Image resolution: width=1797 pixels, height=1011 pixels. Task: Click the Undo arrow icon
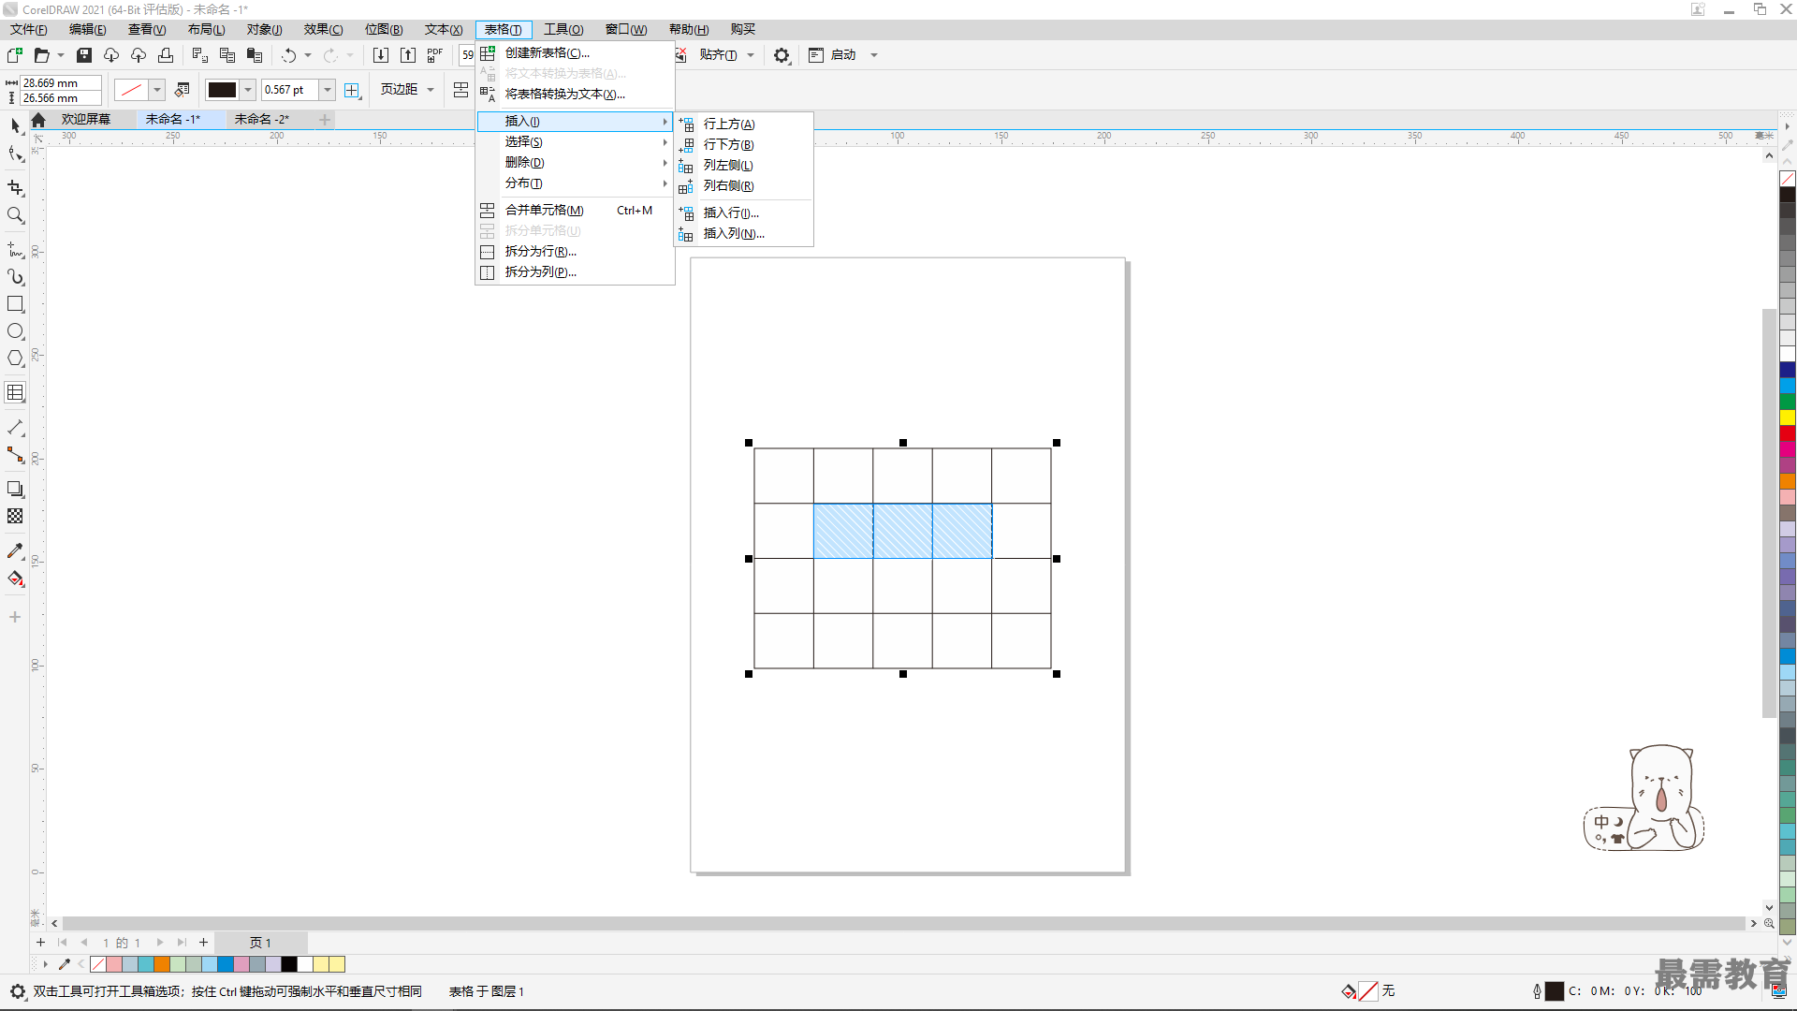[x=288, y=55]
